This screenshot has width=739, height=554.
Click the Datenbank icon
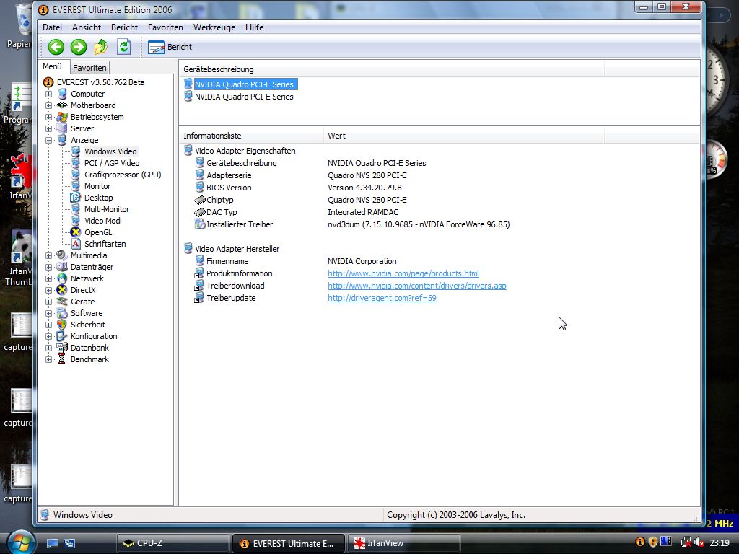[62, 348]
